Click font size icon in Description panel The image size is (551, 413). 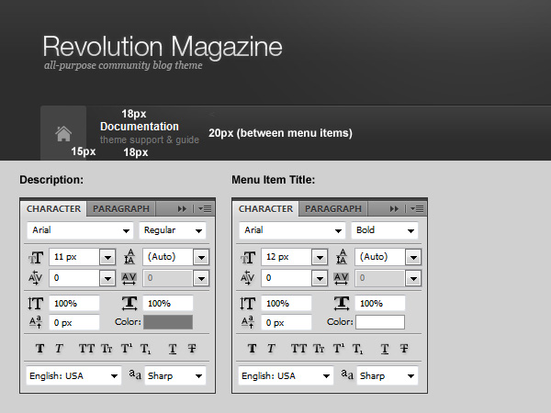point(36,257)
